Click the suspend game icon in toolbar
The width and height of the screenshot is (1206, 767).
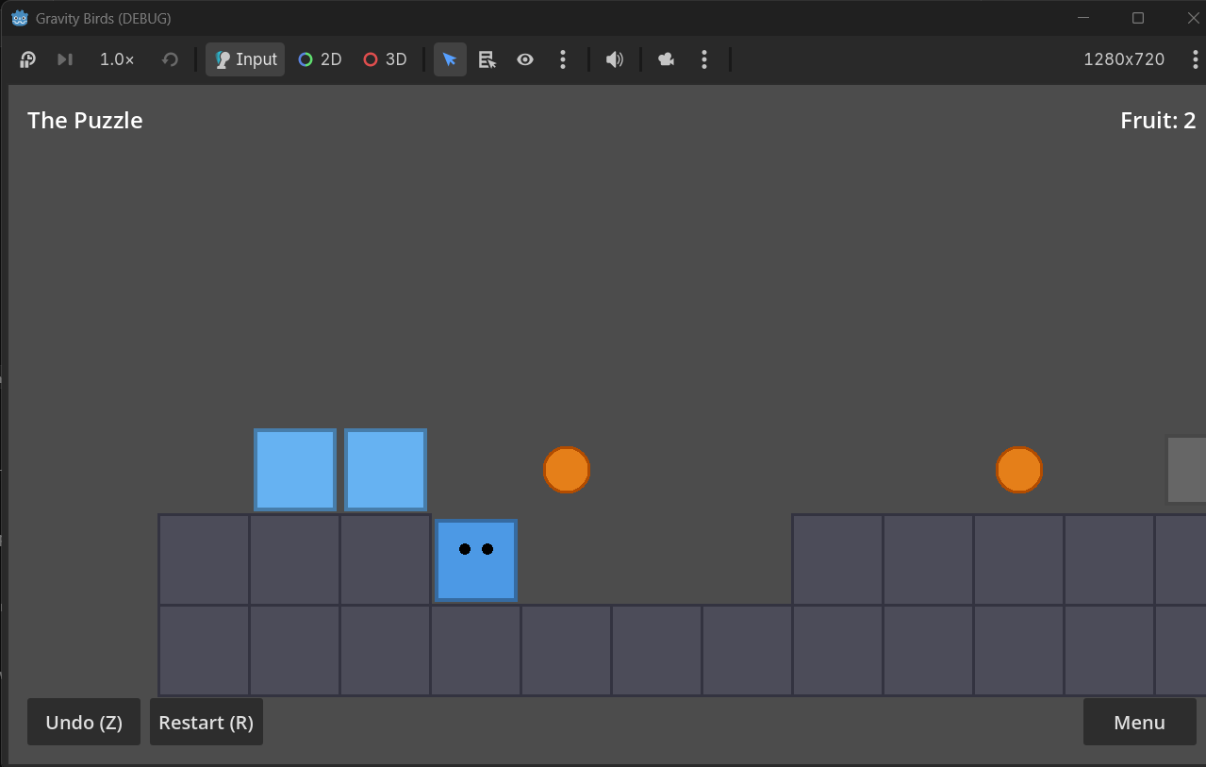[x=28, y=59]
